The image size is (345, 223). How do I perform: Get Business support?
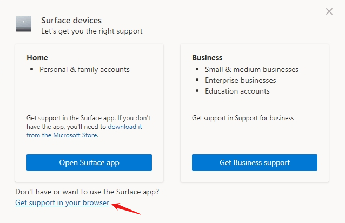255,162
